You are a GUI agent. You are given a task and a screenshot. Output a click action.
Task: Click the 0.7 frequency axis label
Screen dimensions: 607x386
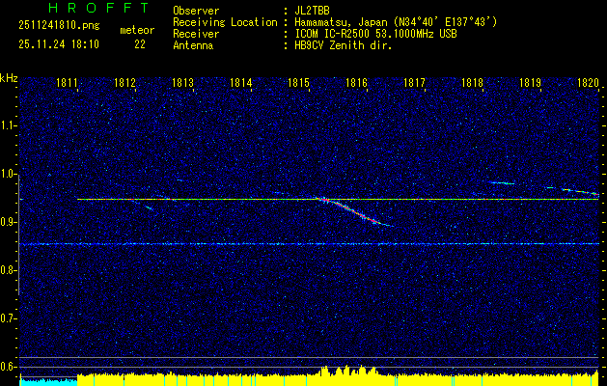coord(9,318)
